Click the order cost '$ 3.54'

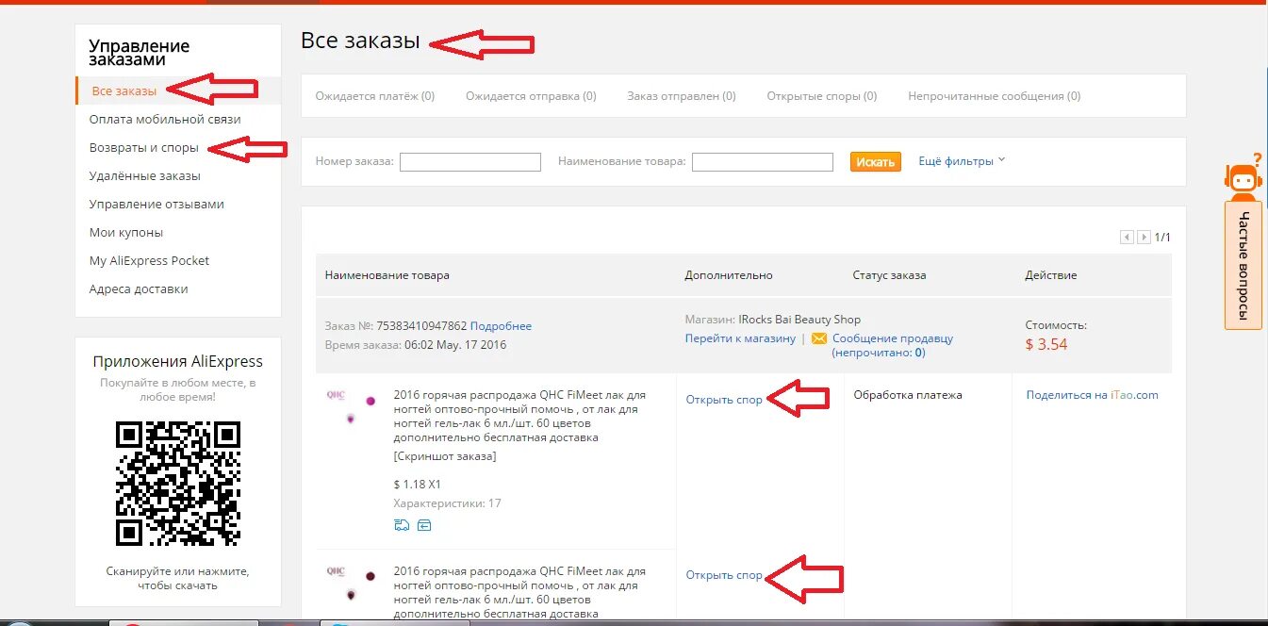pyautogui.click(x=1046, y=344)
